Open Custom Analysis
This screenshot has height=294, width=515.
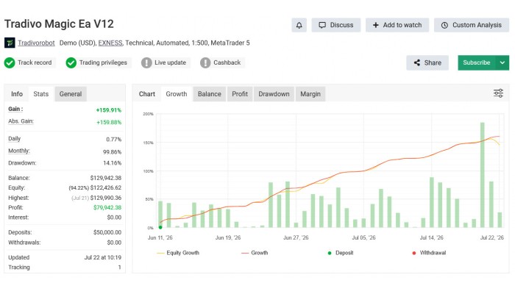(472, 25)
